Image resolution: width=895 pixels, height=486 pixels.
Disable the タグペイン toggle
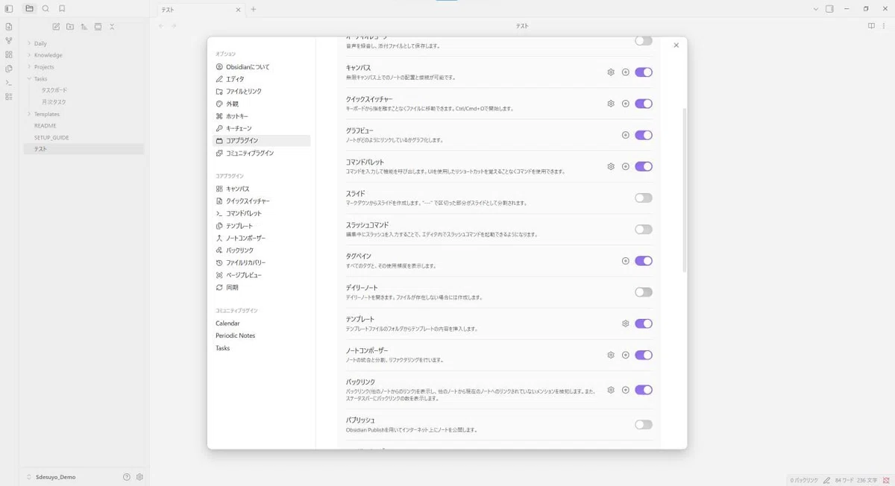point(644,261)
